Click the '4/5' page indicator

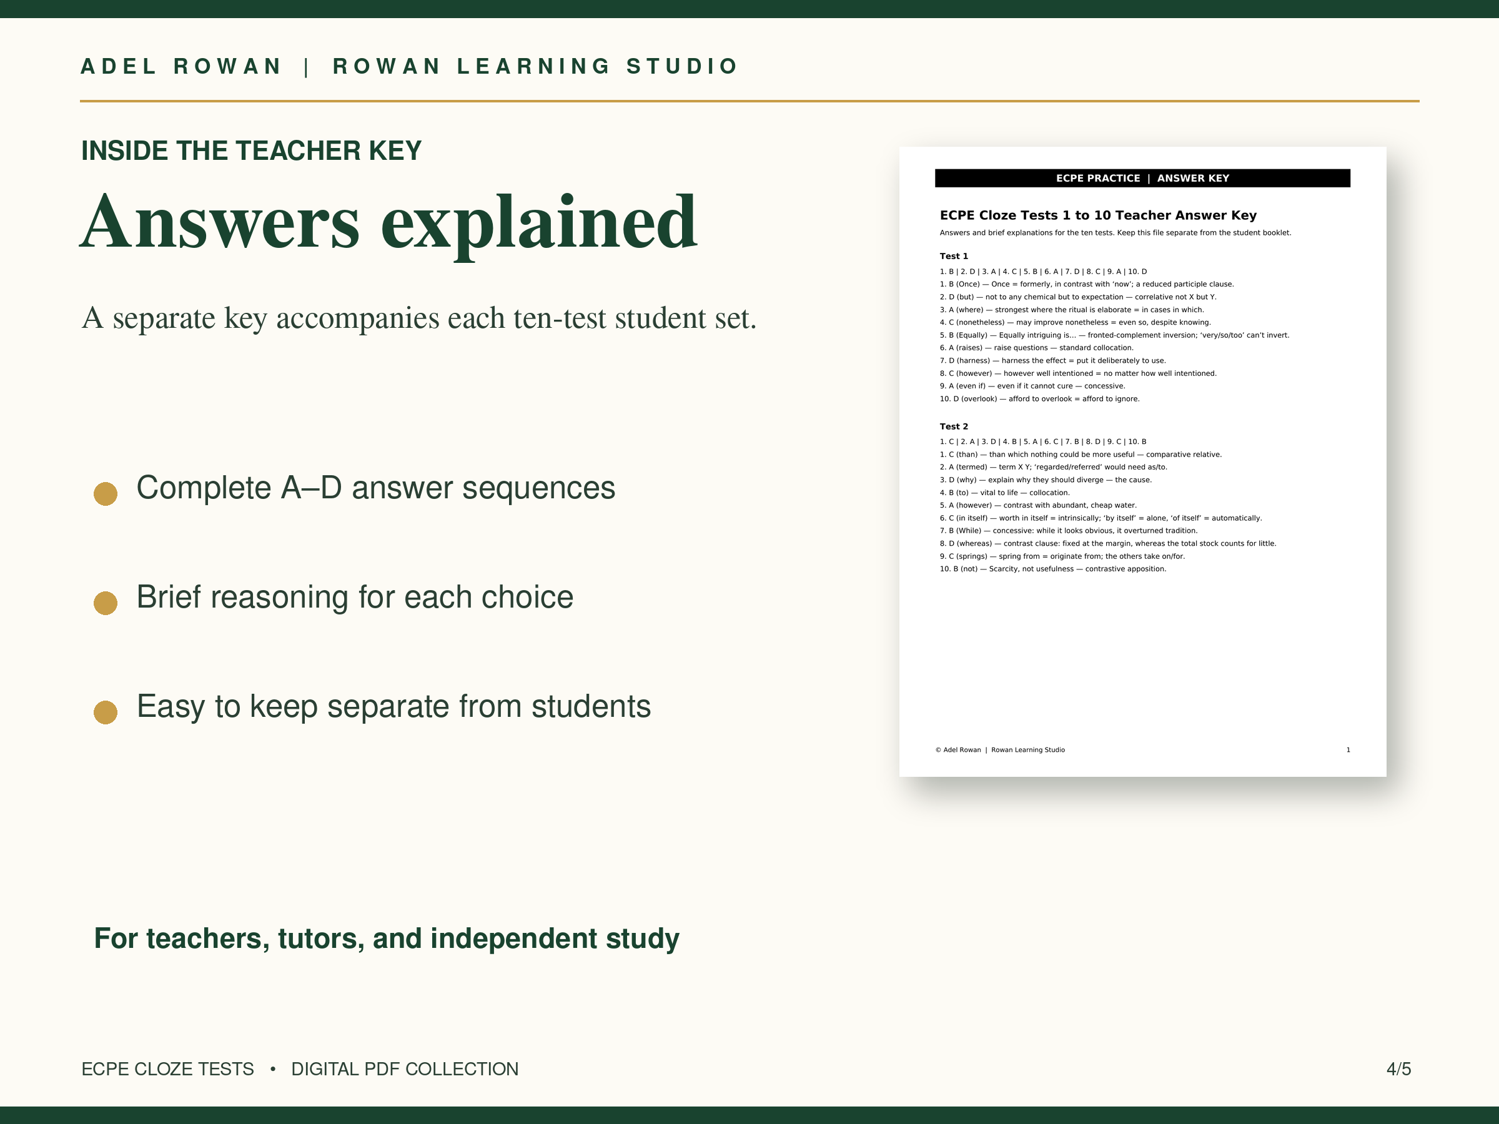tap(1398, 1069)
